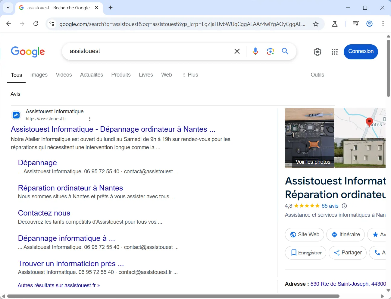Open Voir les photos thumbnail
The width and height of the screenshot is (391, 299).
309,138
